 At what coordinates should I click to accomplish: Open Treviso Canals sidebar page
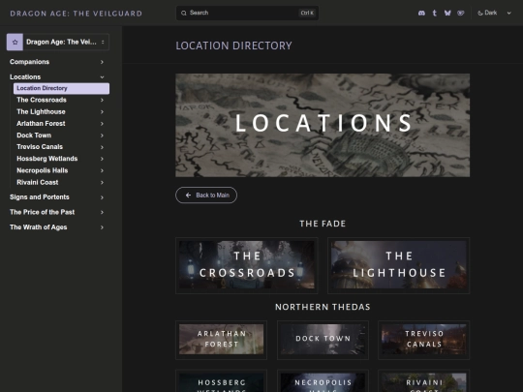click(x=40, y=147)
